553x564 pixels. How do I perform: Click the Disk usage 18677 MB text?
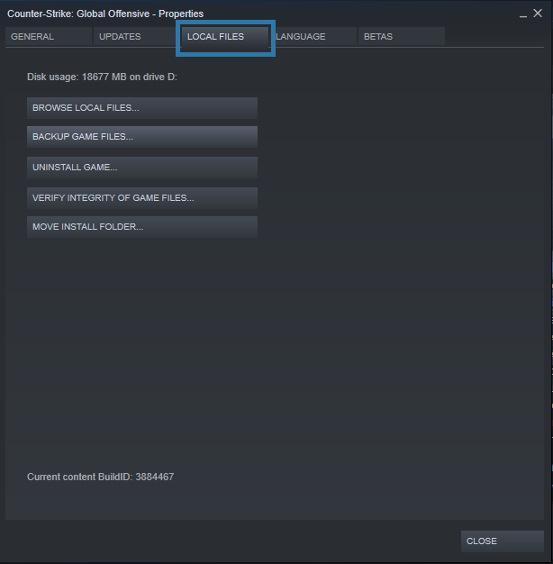[x=102, y=77]
